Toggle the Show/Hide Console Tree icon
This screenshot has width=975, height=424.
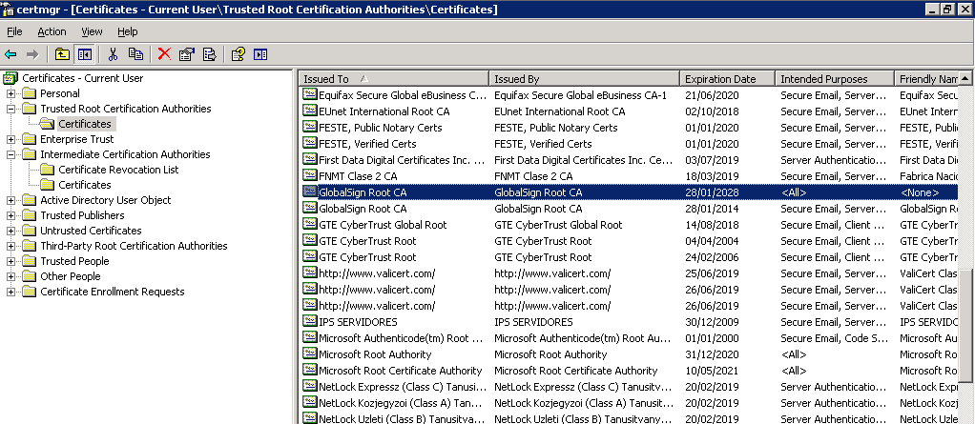point(84,54)
